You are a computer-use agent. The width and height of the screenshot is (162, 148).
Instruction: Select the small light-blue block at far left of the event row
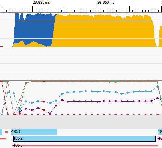pyautogui.click(x=1, y=132)
